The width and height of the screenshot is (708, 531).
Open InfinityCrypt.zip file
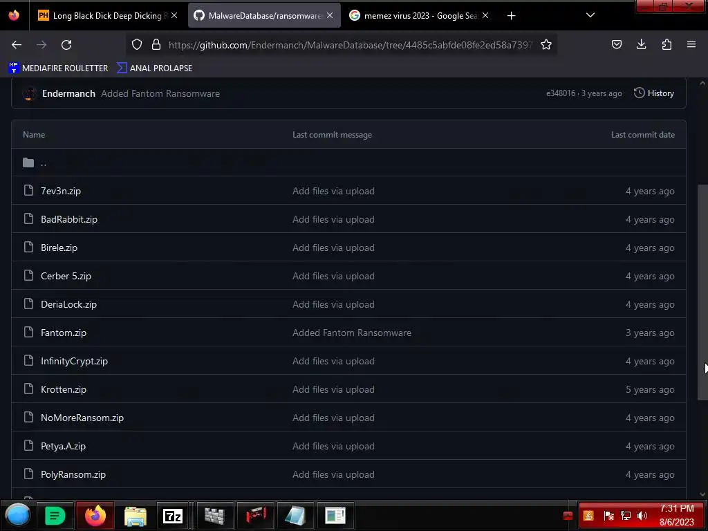pyautogui.click(x=74, y=361)
